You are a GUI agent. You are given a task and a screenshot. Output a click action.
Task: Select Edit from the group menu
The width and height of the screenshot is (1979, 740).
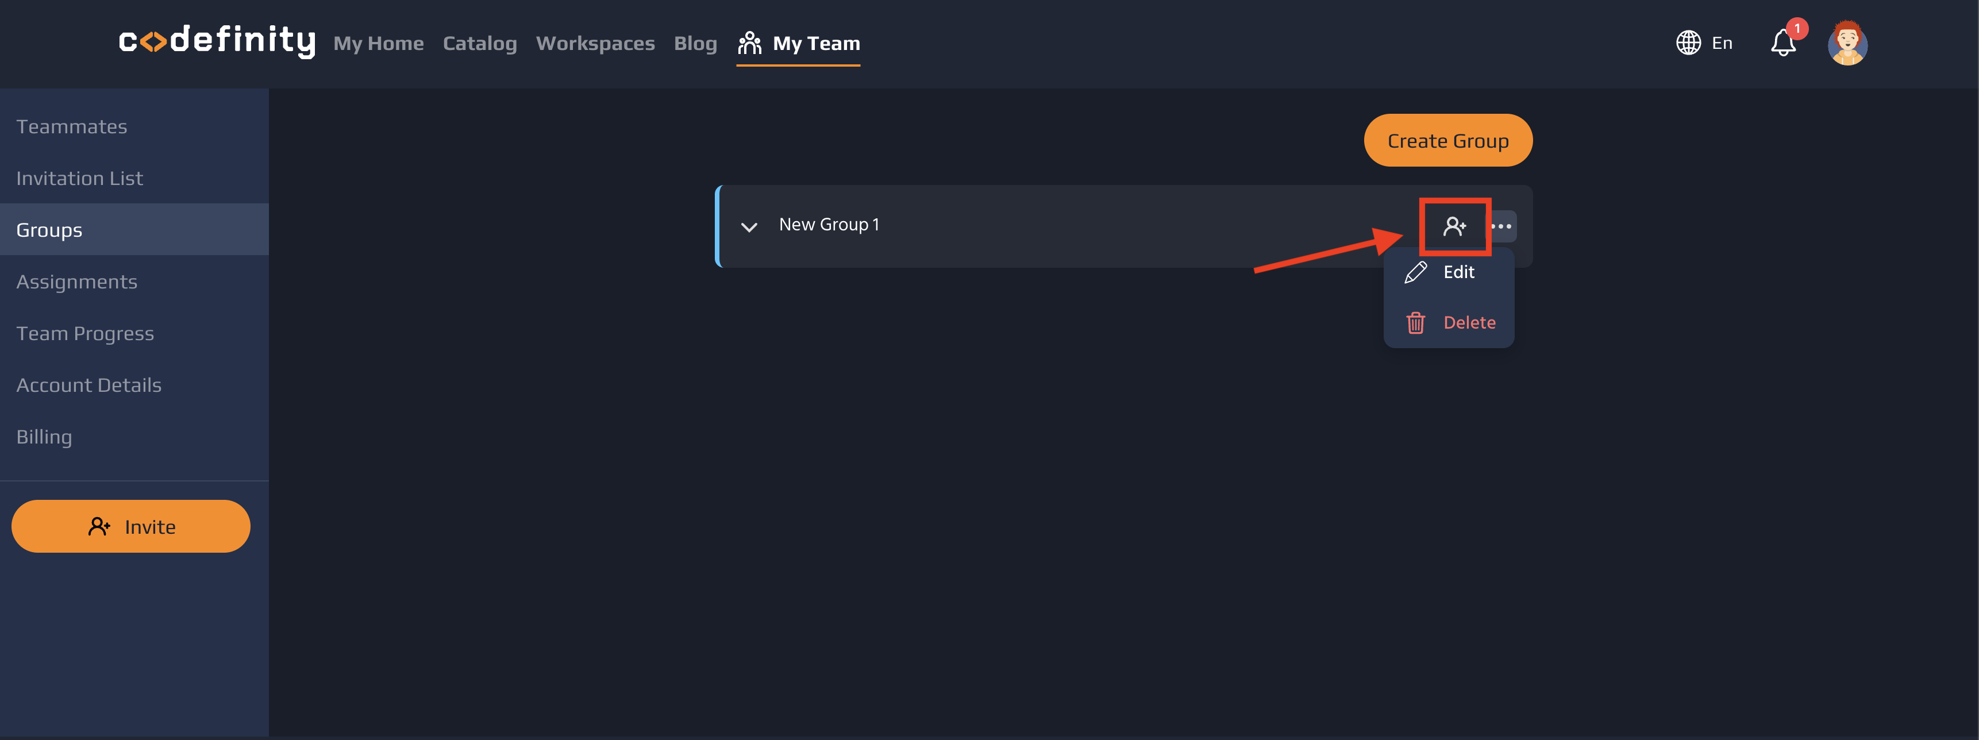point(1458,272)
